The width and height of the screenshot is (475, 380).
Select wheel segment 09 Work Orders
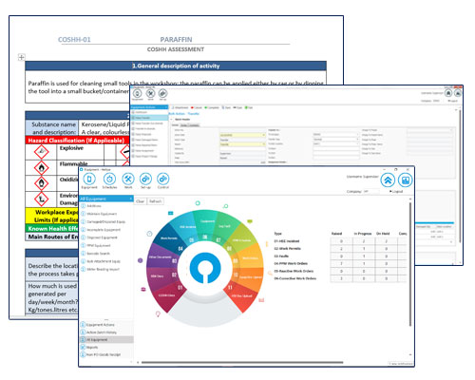point(249,257)
